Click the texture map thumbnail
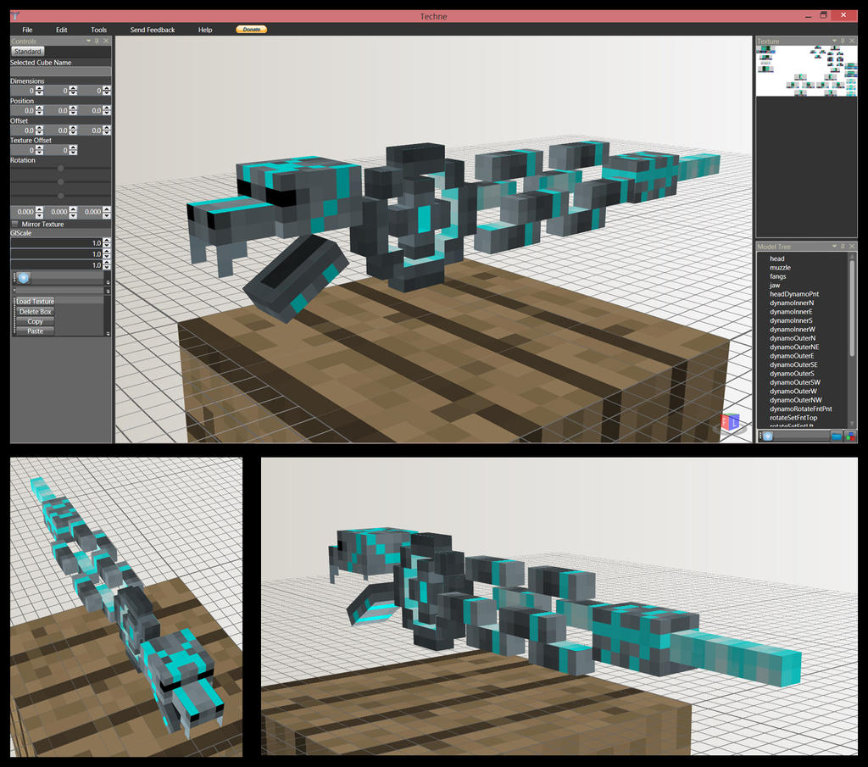 pyautogui.click(x=806, y=71)
